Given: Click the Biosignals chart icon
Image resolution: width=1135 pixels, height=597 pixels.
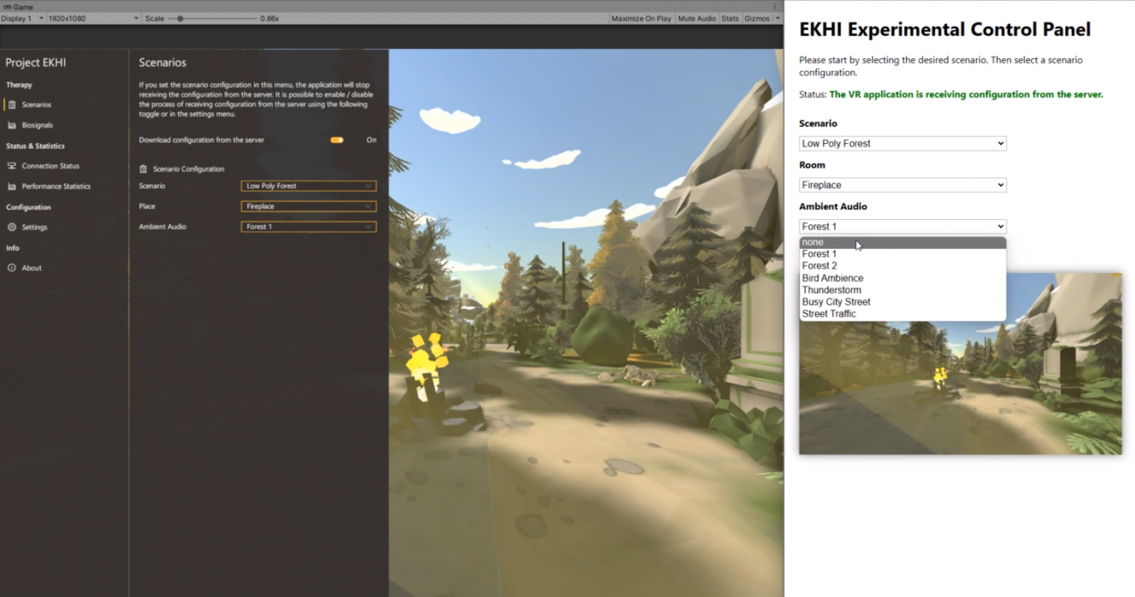Looking at the screenshot, I should pos(11,125).
